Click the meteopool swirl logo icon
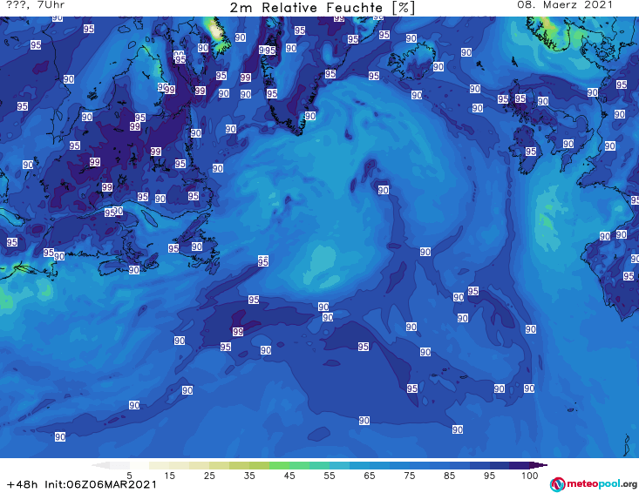The width and height of the screenshot is (639, 493). 557,484
